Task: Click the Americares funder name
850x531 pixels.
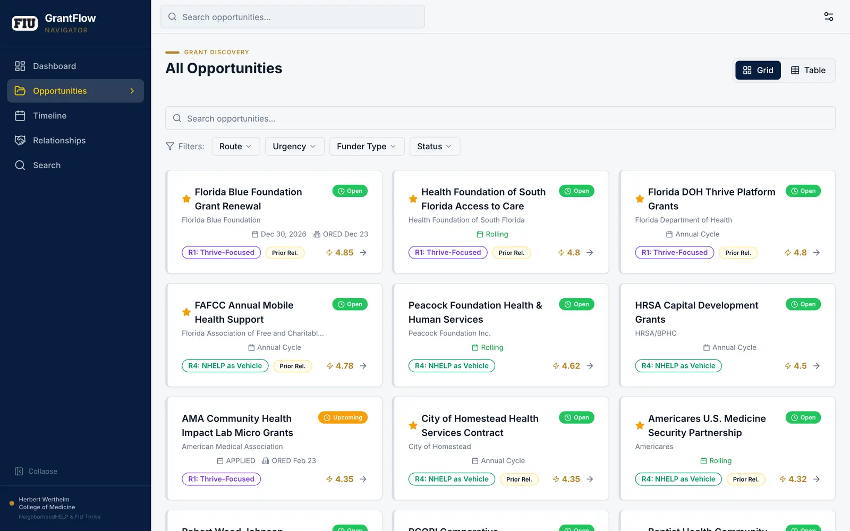Action: (x=654, y=447)
